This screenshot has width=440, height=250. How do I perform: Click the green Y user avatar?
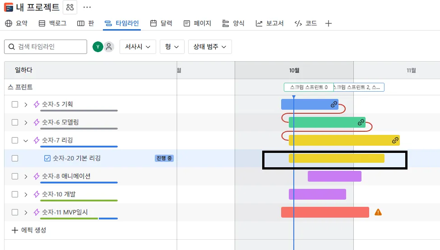point(97,47)
